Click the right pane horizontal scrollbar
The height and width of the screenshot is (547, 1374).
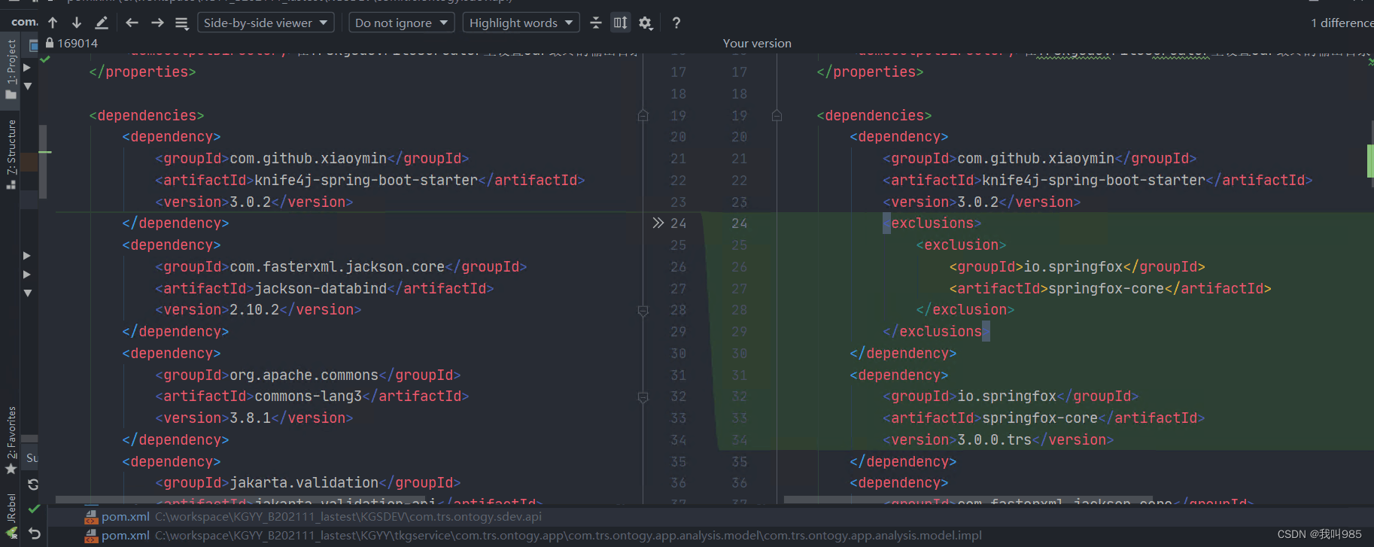968,500
